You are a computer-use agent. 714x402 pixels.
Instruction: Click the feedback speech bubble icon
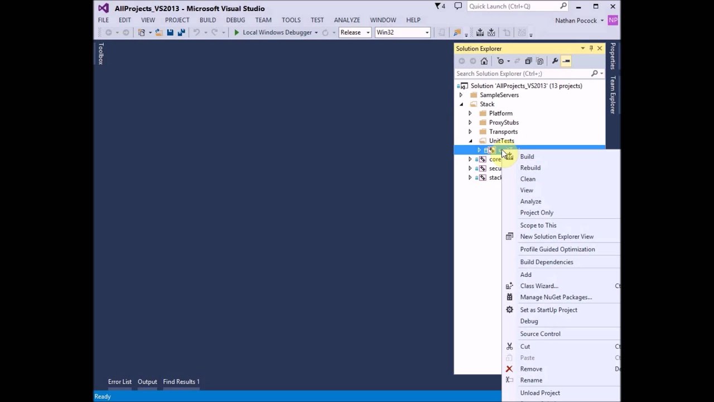458,6
